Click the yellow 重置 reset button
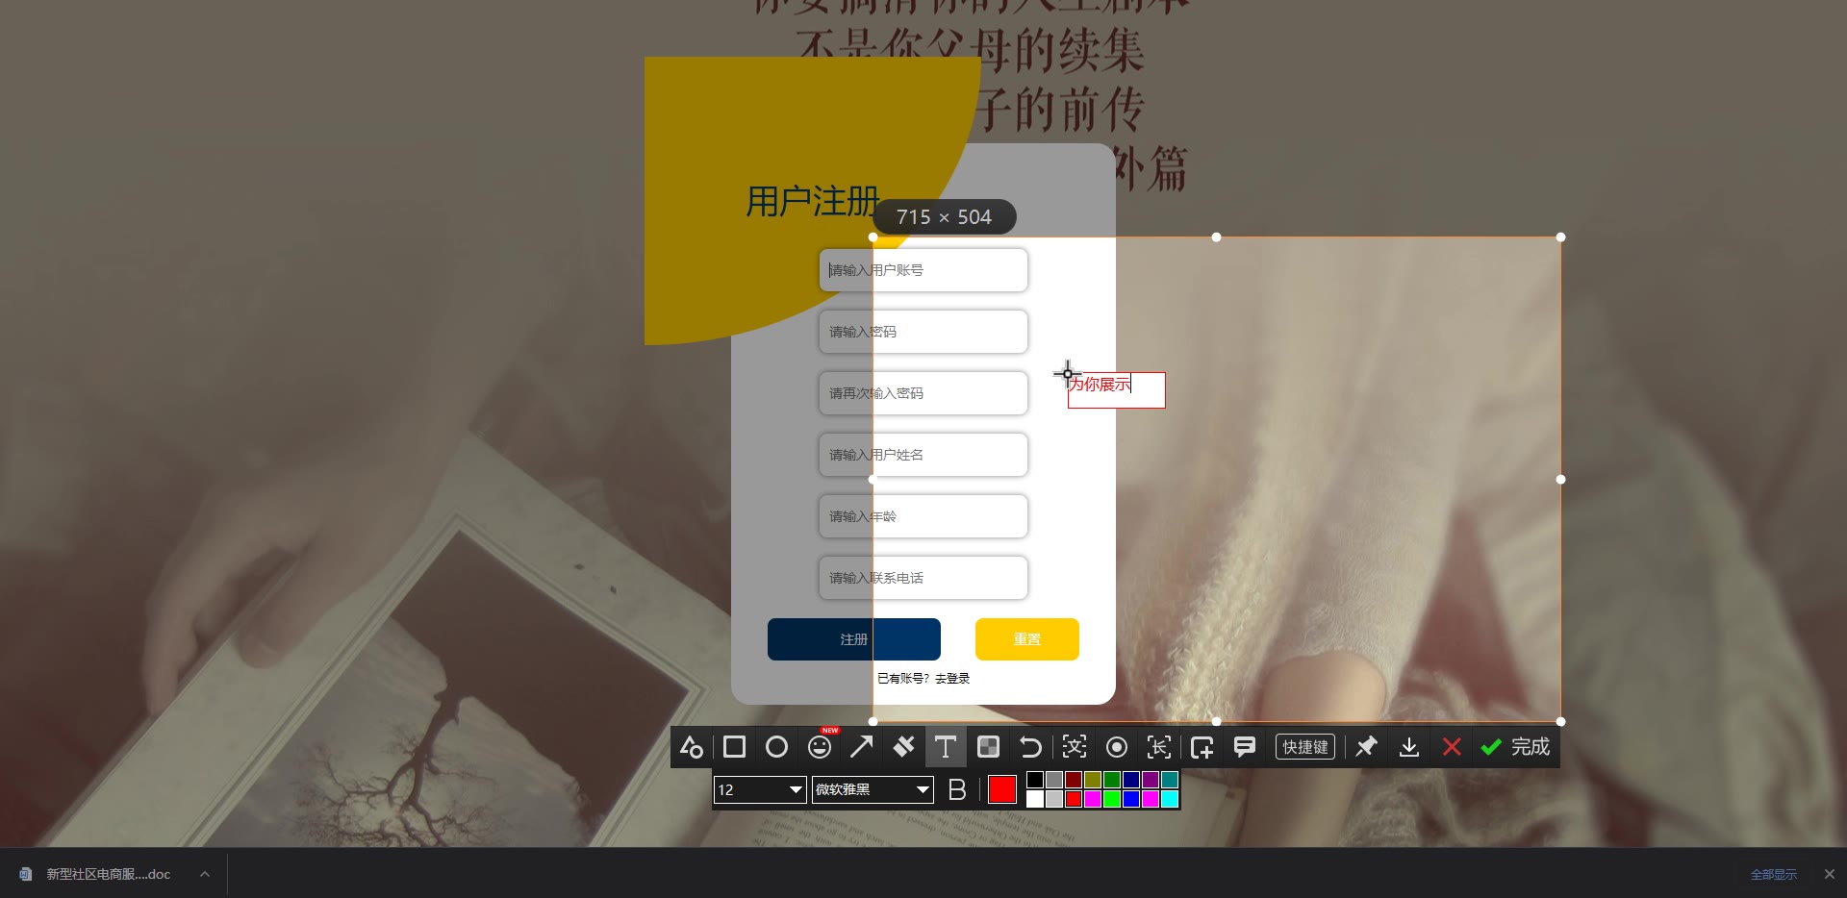 pyautogui.click(x=1027, y=639)
